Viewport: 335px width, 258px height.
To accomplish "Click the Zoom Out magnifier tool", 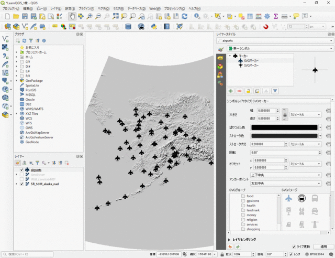I will coord(98,16).
